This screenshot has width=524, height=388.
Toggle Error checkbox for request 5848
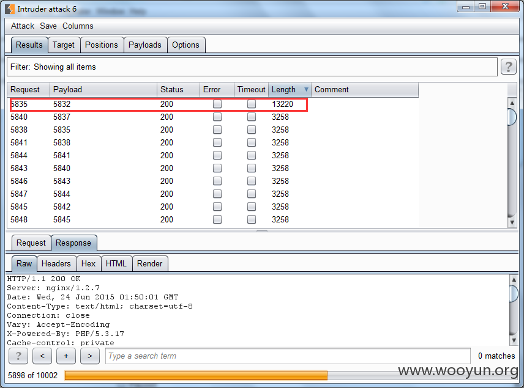coord(217,219)
